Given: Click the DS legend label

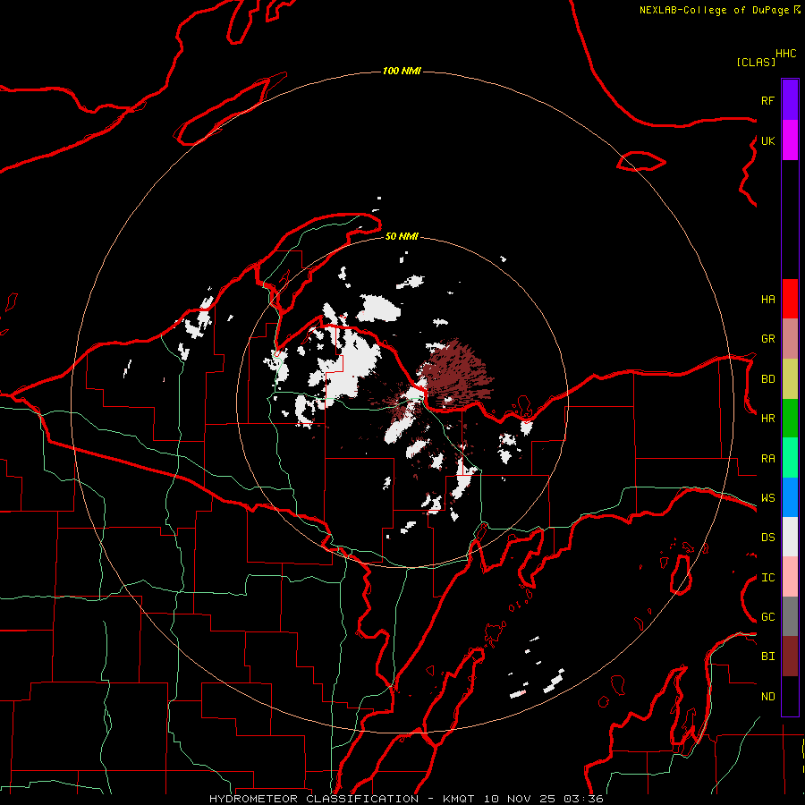Looking at the screenshot, I should 767,538.
